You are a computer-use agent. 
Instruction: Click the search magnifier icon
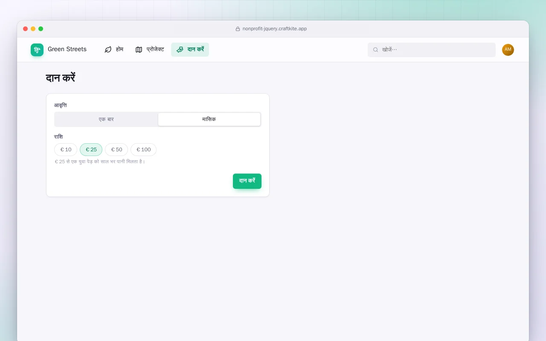click(376, 50)
